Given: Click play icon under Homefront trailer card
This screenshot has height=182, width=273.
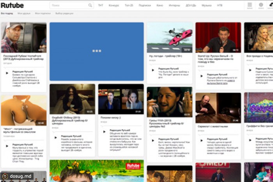Looking at the screenshot, I should point(7,73).
